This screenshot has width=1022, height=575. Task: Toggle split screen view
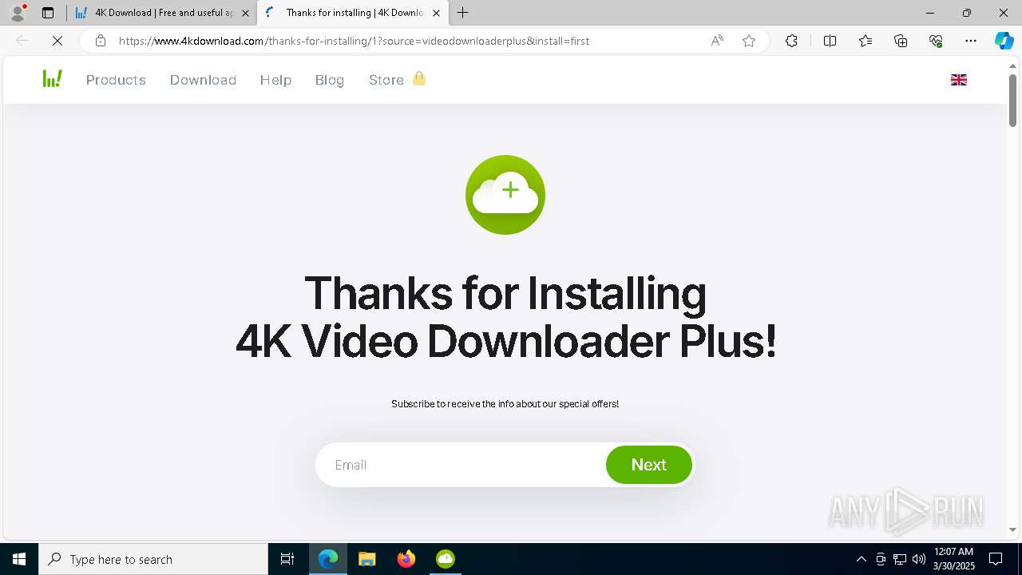pyautogui.click(x=830, y=41)
